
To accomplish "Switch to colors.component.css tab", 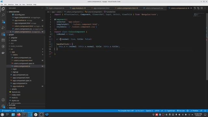I will coord(154,8).
